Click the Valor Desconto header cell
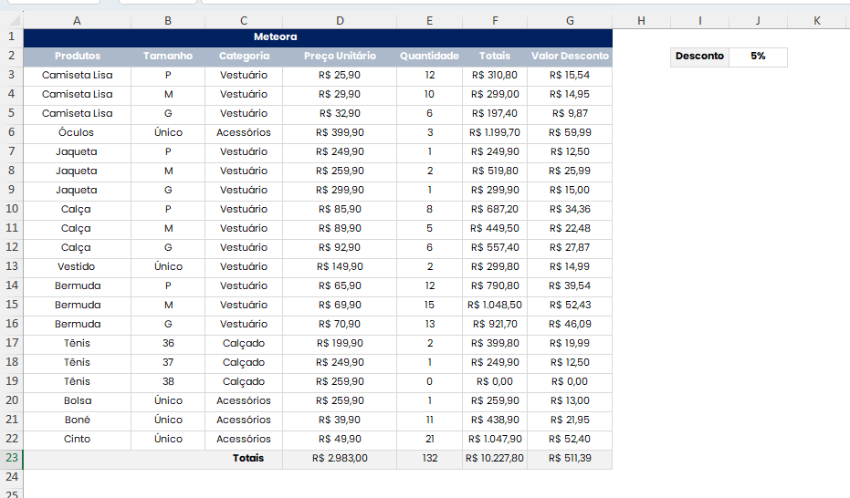850x498 pixels. [x=570, y=57]
